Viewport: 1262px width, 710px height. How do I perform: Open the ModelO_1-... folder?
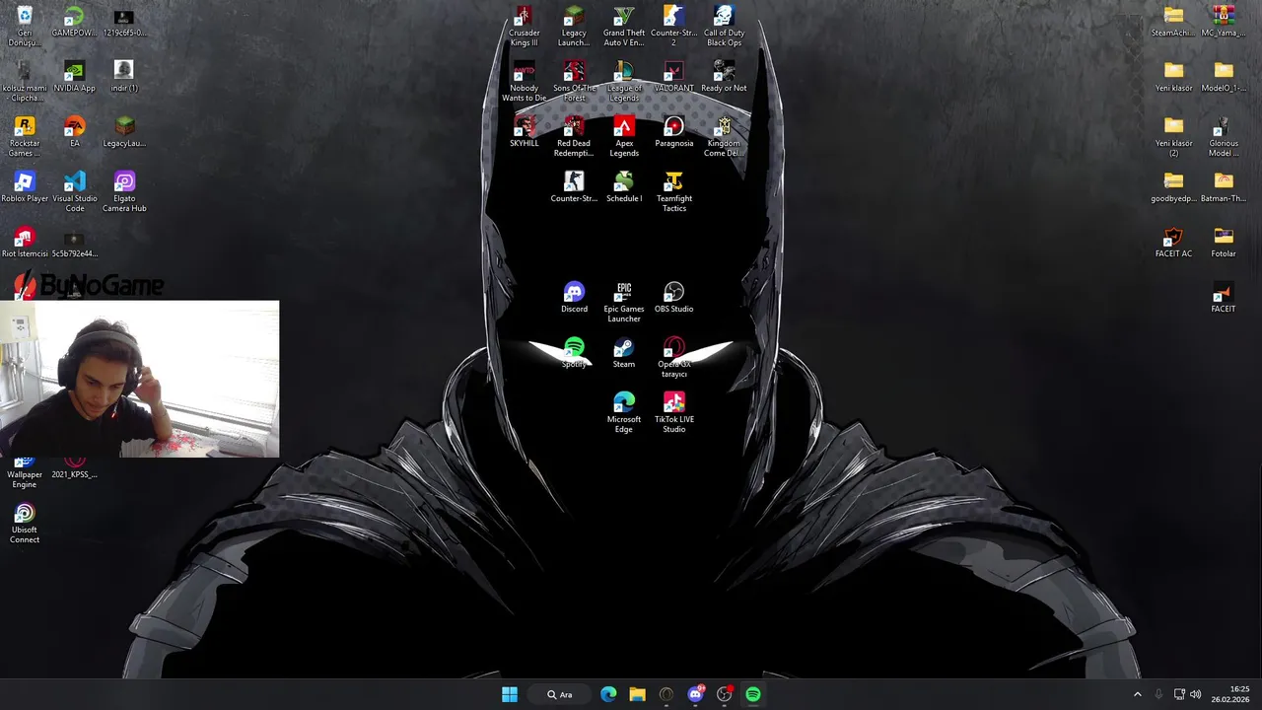coord(1224,77)
